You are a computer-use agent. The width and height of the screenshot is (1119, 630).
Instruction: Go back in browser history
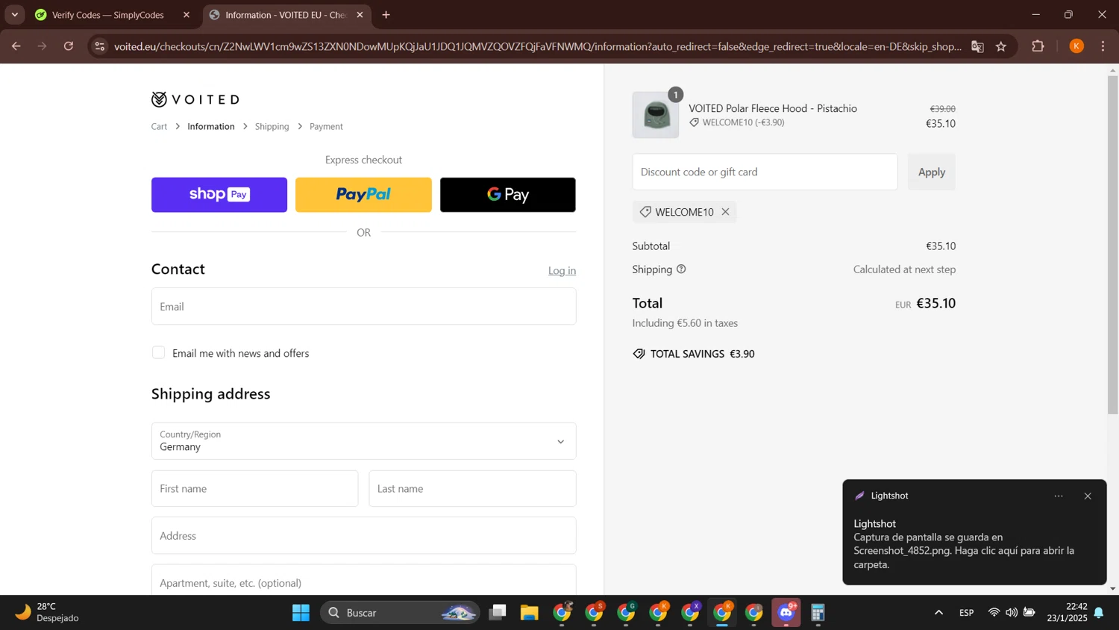pyautogui.click(x=16, y=46)
